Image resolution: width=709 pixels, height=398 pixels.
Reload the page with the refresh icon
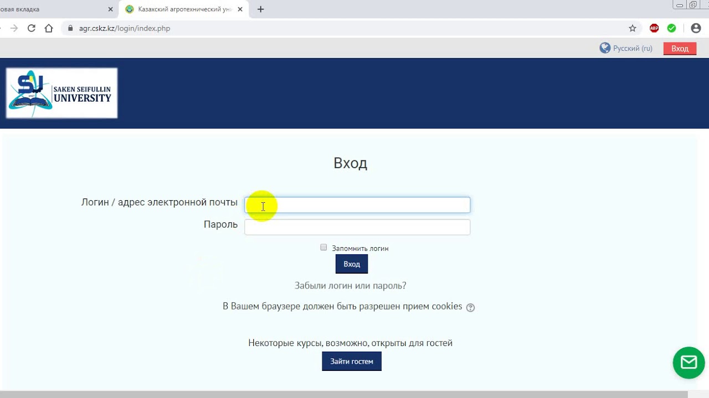(x=32, y=28)
